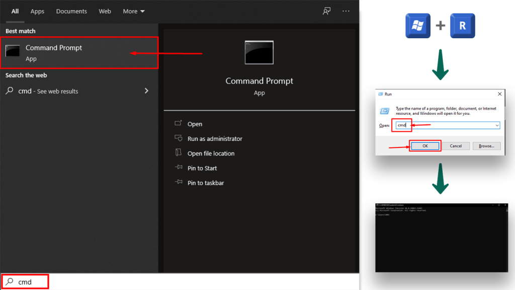Expand the More filter dropdown
Screen dimensions: 515x290
pyautogui.click(x=134, y=11)
